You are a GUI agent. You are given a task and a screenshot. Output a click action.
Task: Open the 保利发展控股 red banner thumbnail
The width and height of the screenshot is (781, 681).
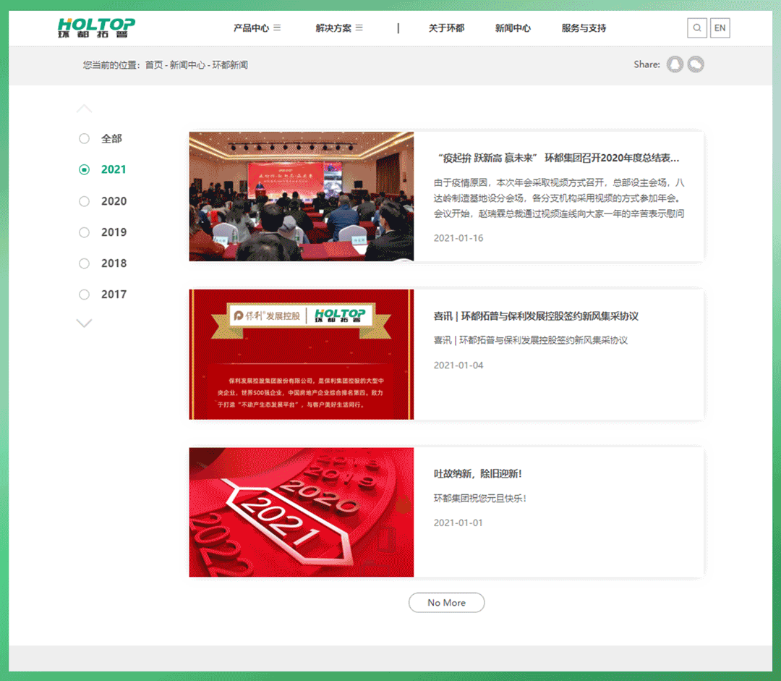pyautogui.click(x=302, y=355)
